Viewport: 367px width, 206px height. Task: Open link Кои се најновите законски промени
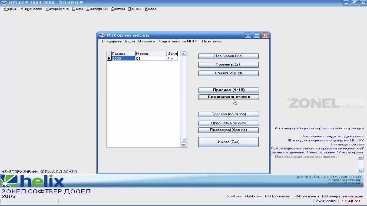pyautogui.click(x=317, y=148)
